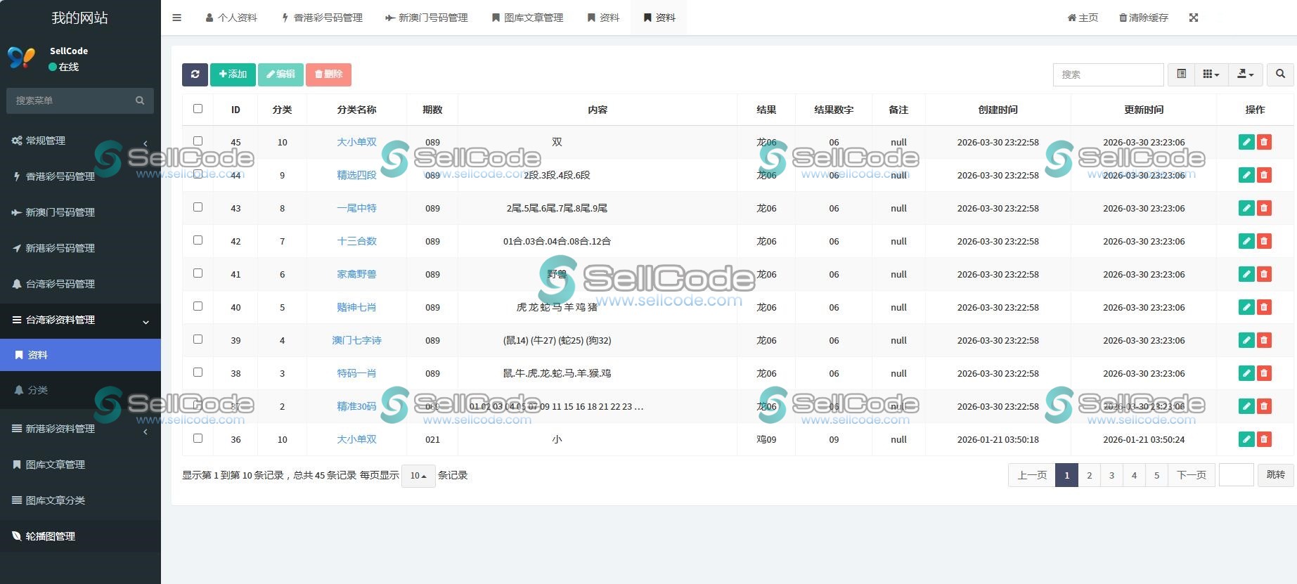Viewport: 1297px width, 584px height.
Task: Edit row ID 45 with pencil icon
Action: tap(1246, 142)
